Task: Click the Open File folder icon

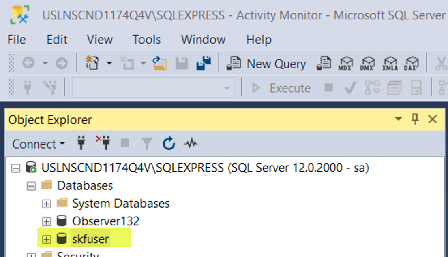Action: pyautogui.click(x=160, y=63)
